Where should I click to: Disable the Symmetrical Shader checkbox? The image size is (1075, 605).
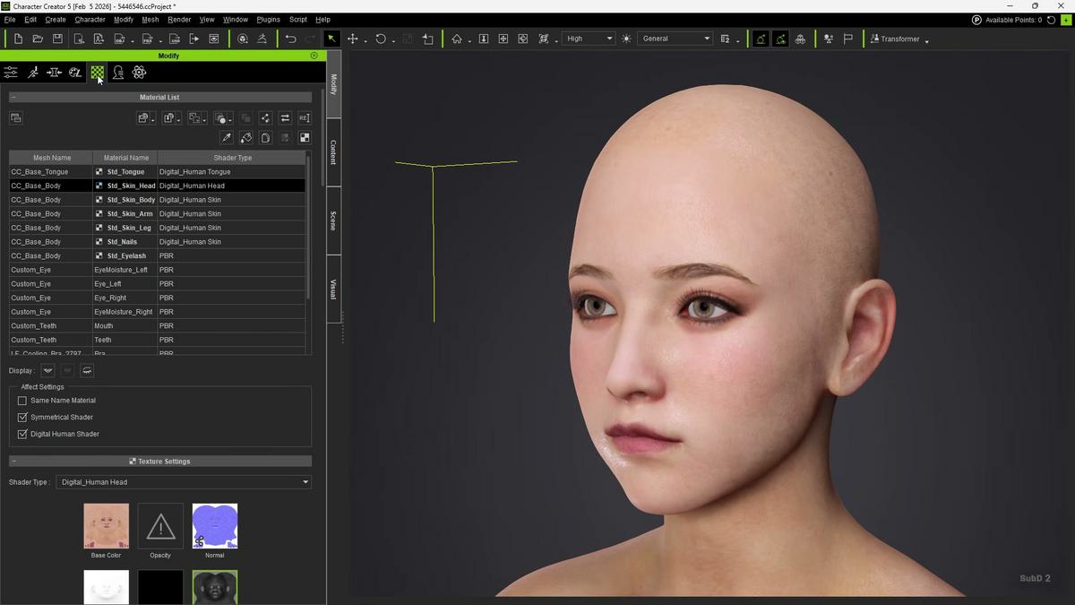[x=22, y=417]
